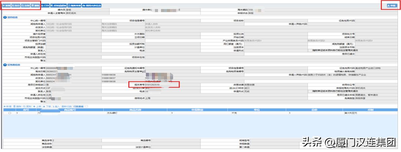The image size is (401, 152).
Task: Click the 申报数量 column header
Action: click(197, 110)
